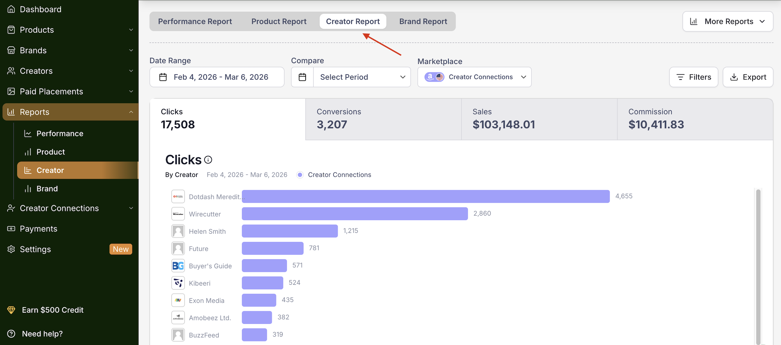Click the Compare calendar icon
781x345 pixels.
coord(302,77)
